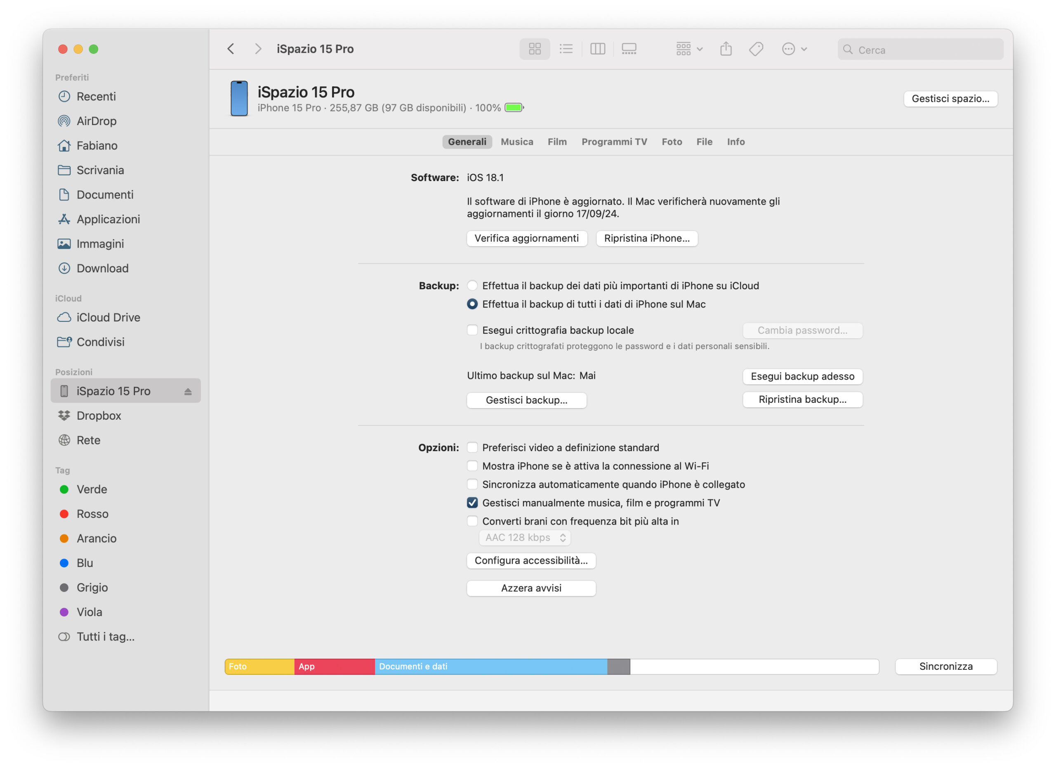Switch to list view icon
This screenshot has height=768, width=1056.
click(x=566, y=49)
